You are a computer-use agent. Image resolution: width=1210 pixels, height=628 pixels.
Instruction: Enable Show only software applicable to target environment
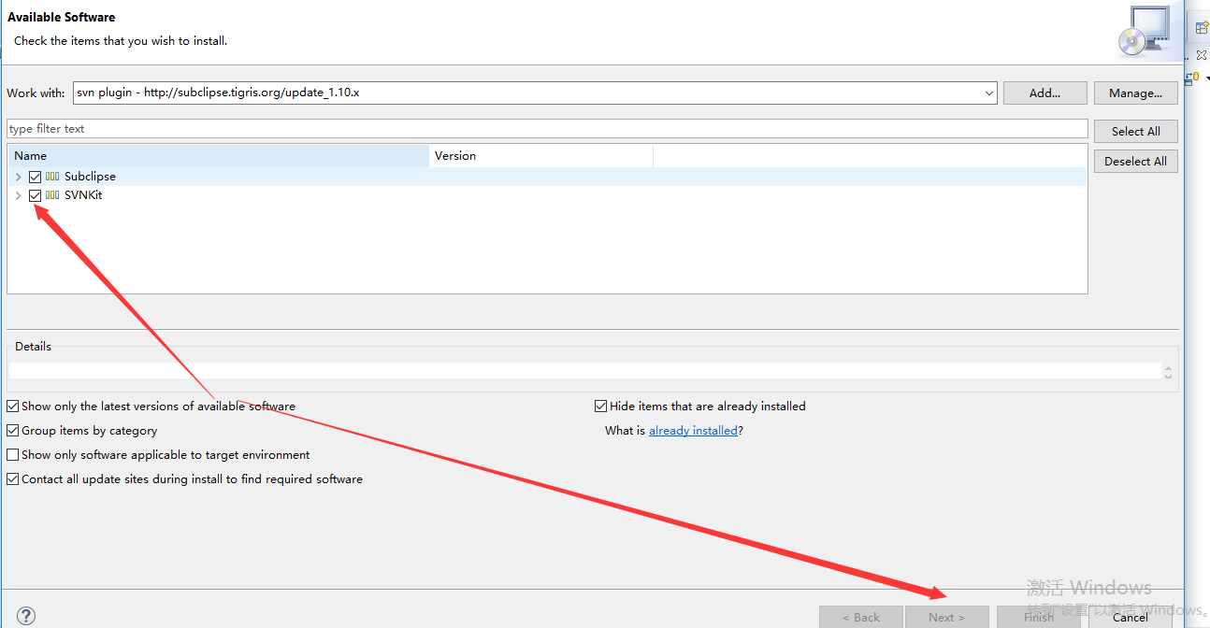12,455
